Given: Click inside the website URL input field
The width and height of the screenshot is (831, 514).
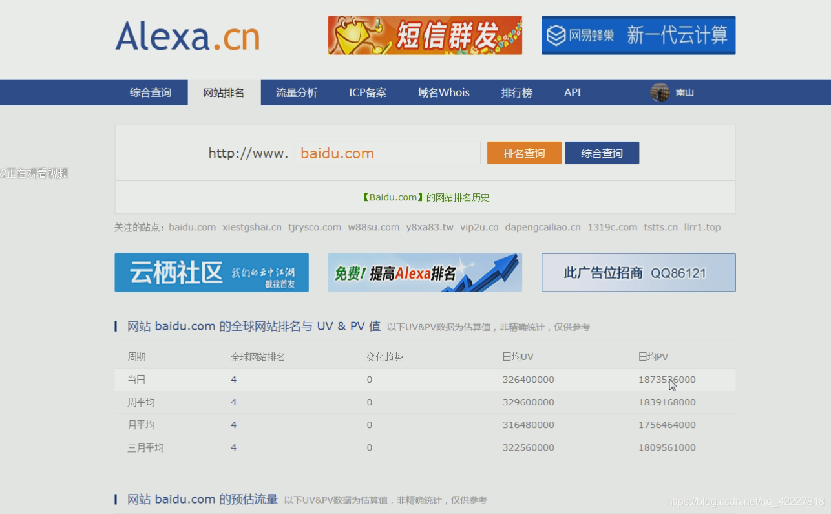Looking at the screenshot, I should click(387, 153).
